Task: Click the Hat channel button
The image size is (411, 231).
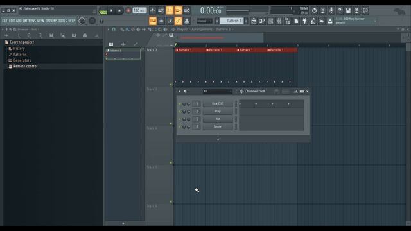Action: click(x=218, y=119)
